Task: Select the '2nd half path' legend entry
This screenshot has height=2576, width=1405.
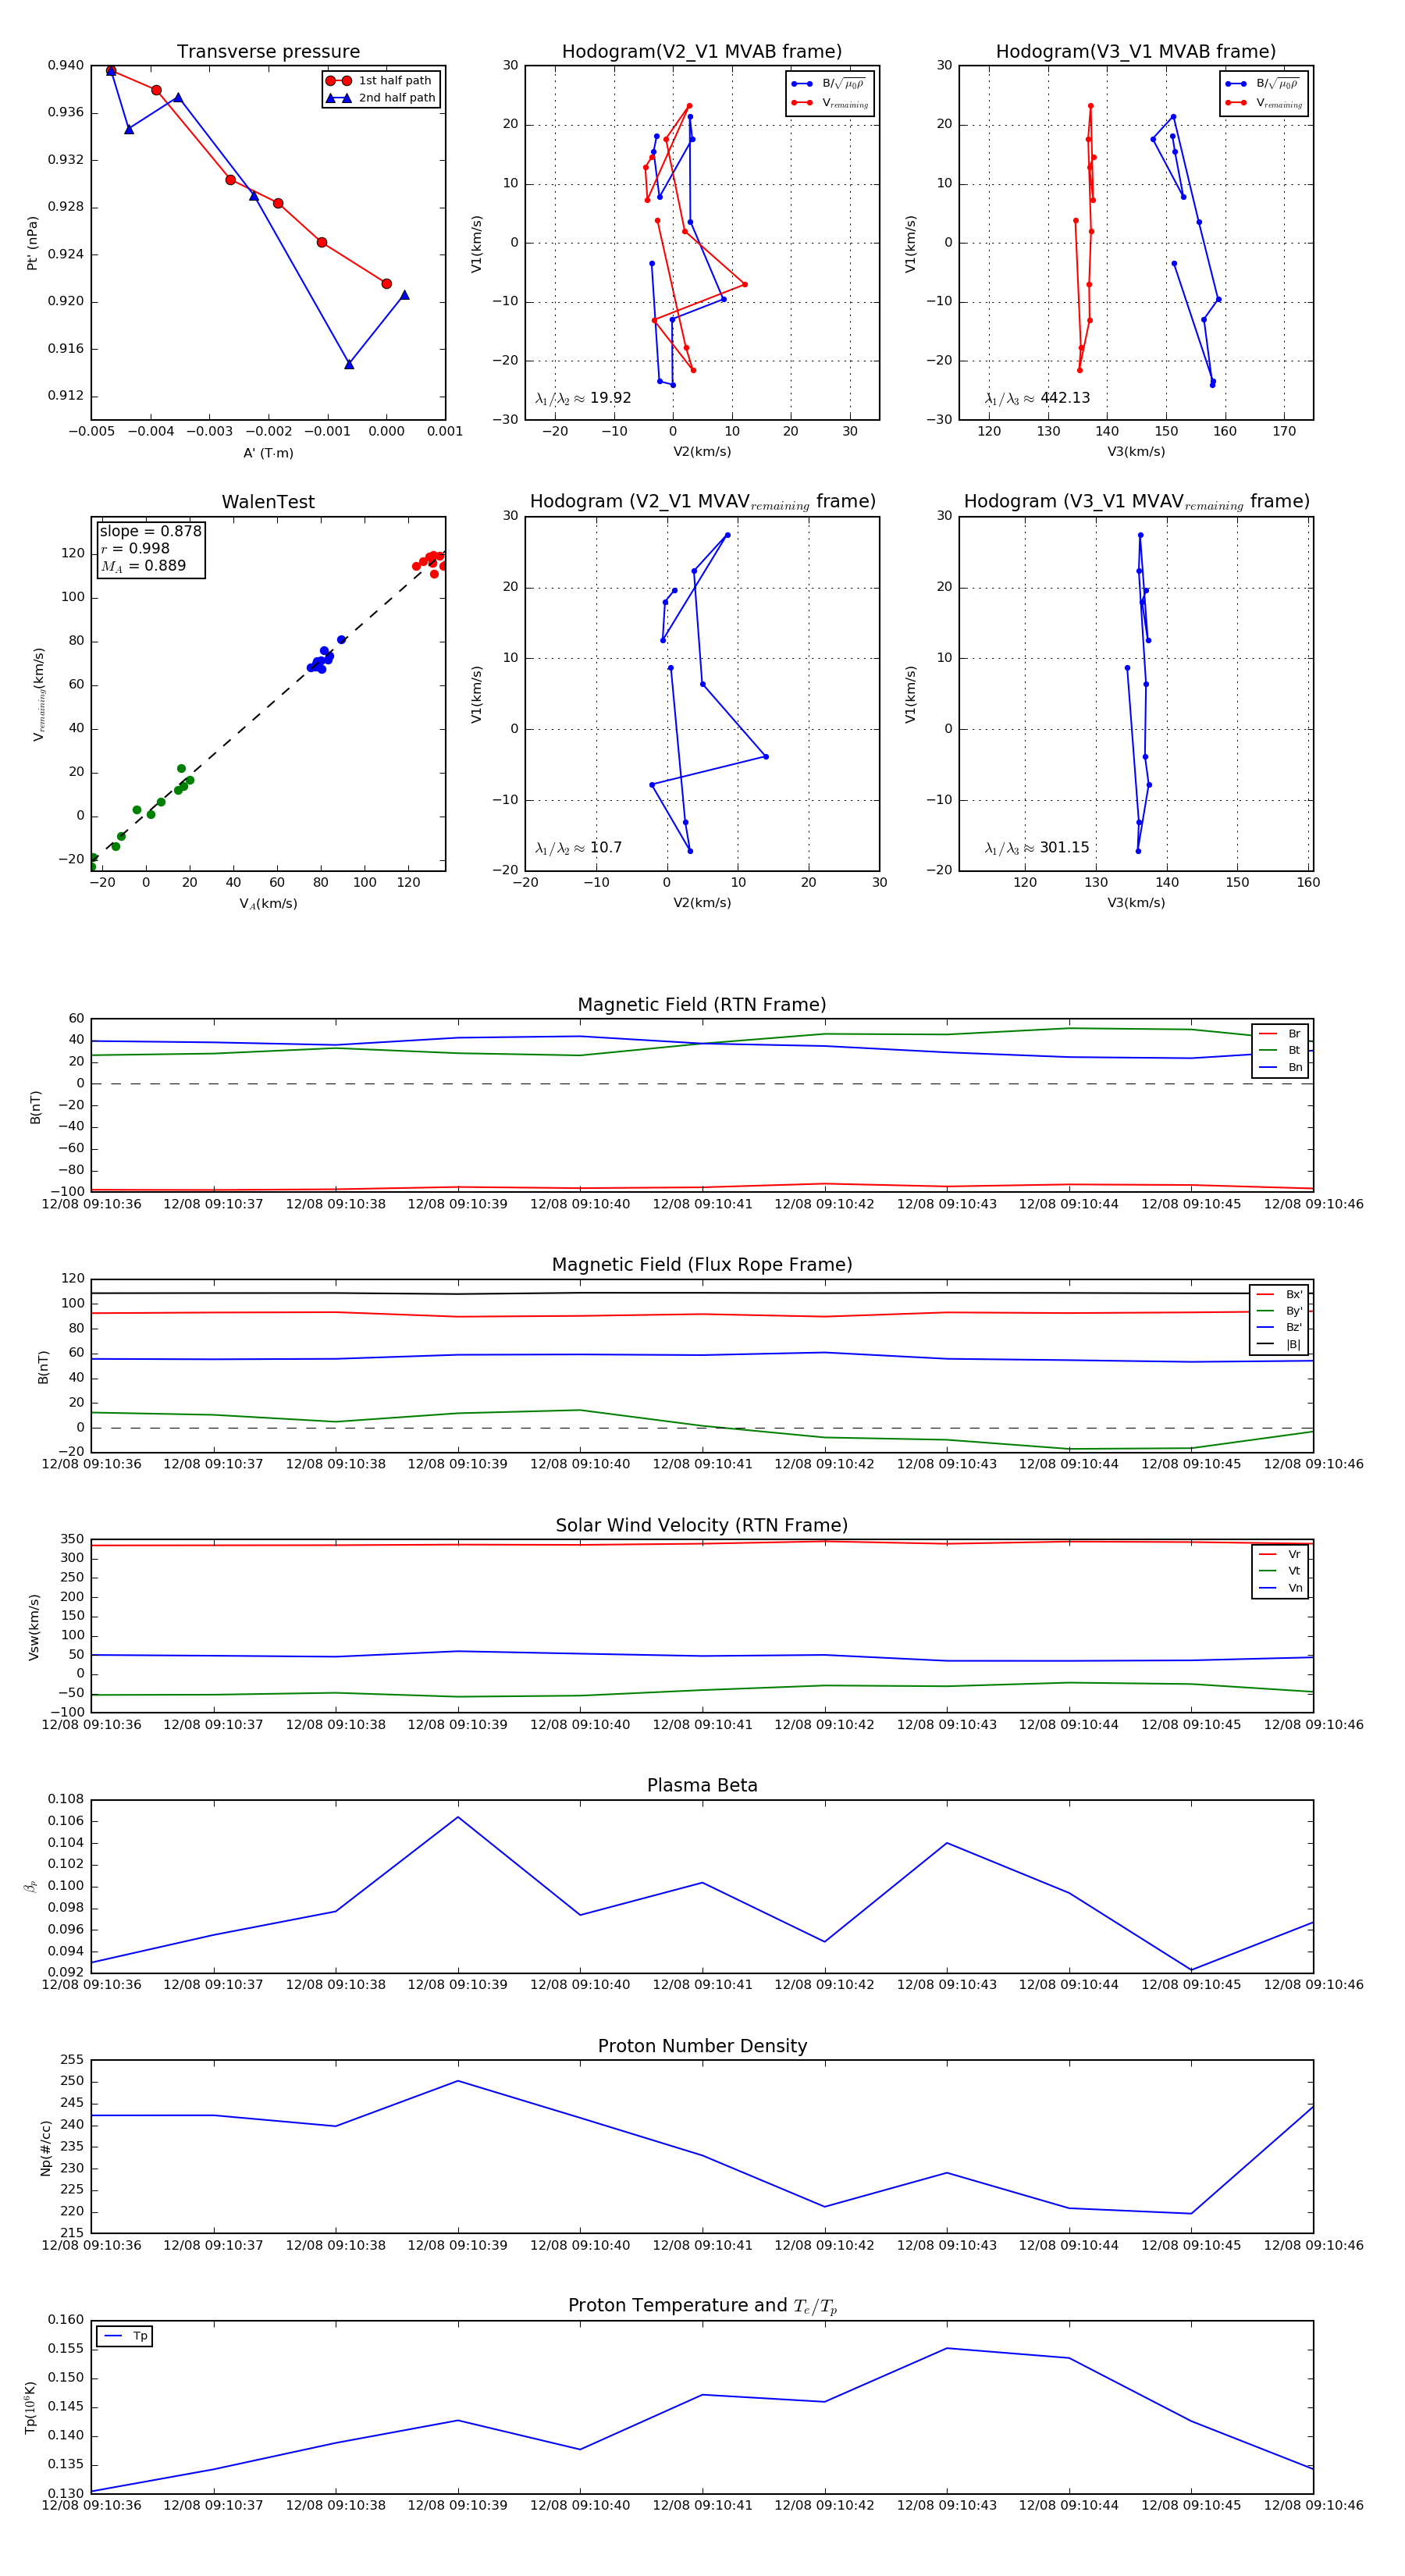Action: tap(381, 98)
